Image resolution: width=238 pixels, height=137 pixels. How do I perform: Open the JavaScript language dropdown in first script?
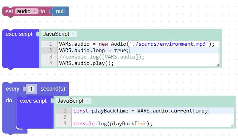[x=59, y=34]
